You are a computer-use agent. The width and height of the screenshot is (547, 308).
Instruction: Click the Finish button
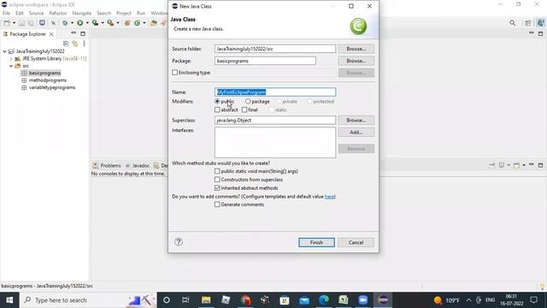tap(316, 242)
